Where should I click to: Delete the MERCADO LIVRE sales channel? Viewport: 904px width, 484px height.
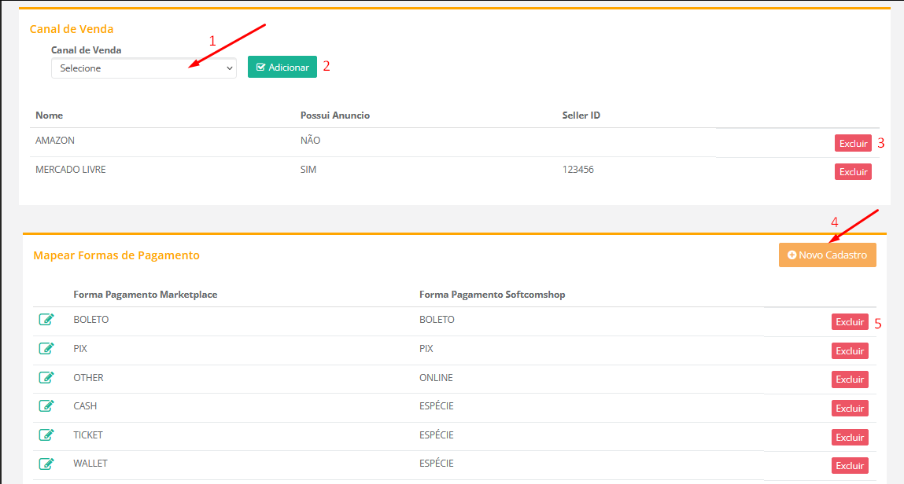[853, 171]
